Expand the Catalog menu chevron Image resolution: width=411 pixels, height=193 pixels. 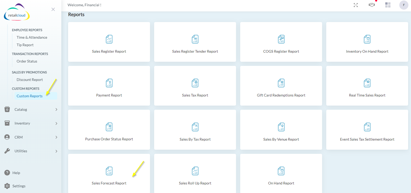pos(56,109)
